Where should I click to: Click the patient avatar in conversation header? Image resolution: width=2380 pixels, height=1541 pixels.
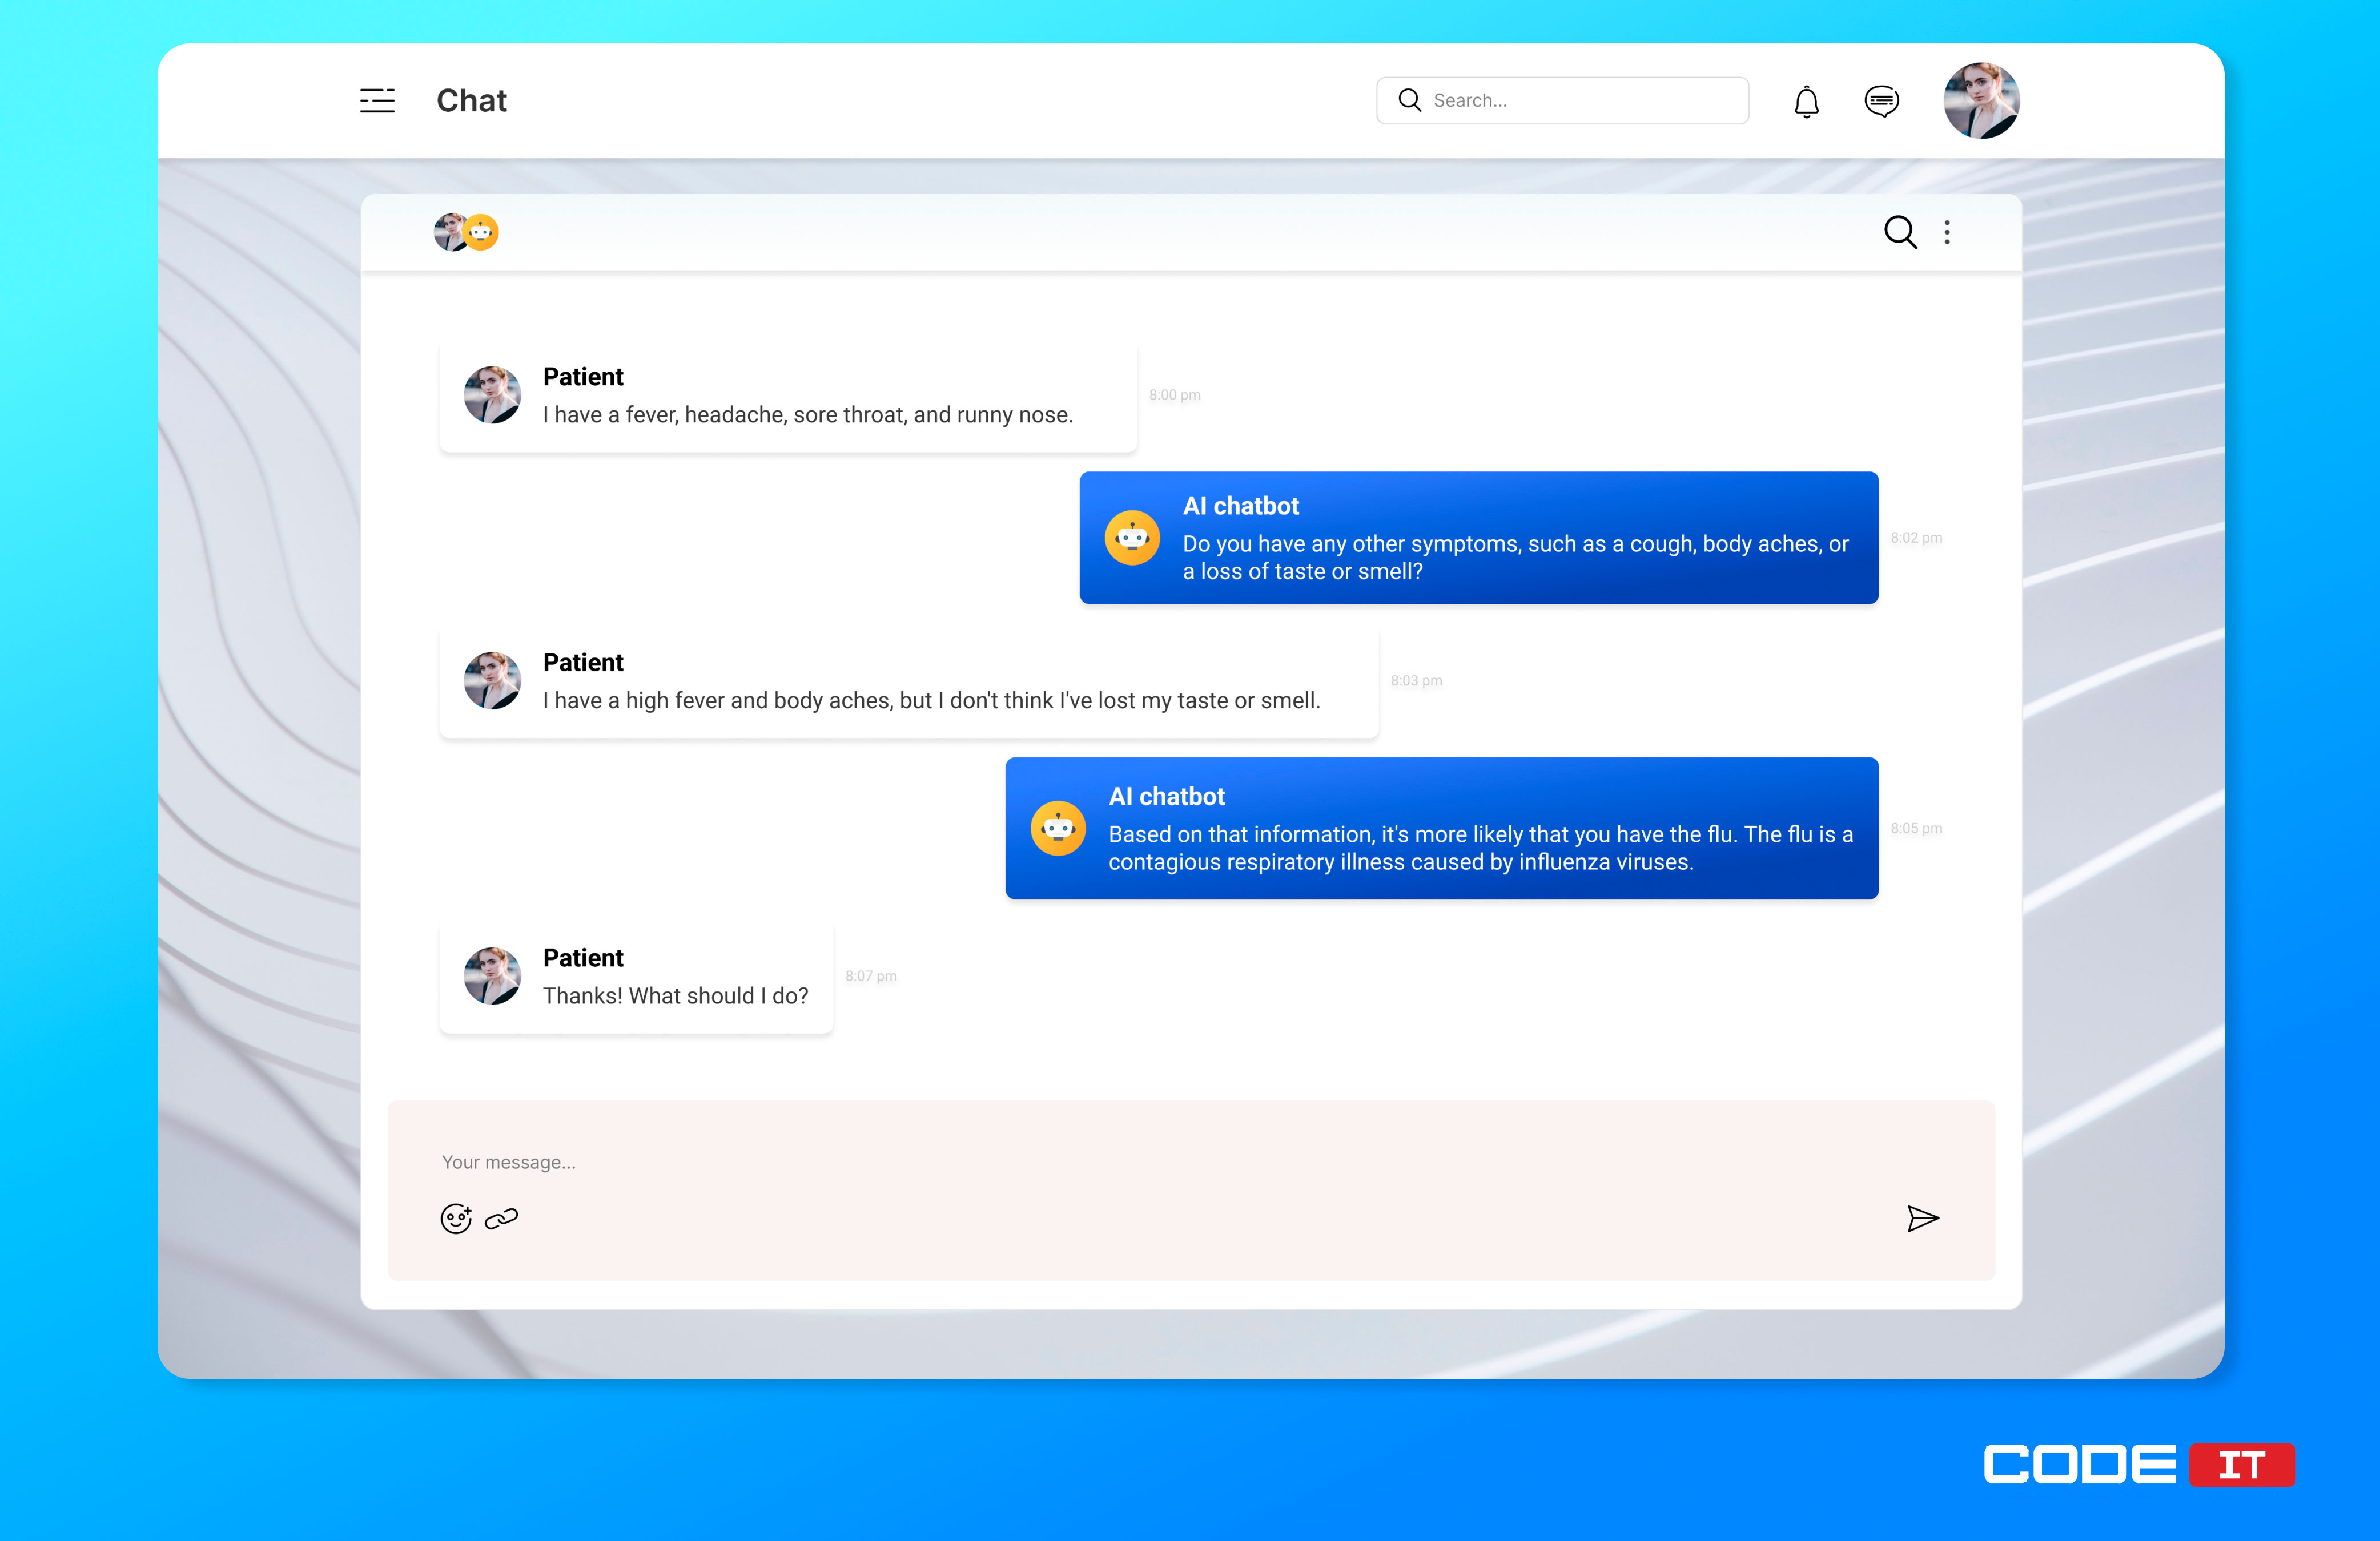[450, 232]
